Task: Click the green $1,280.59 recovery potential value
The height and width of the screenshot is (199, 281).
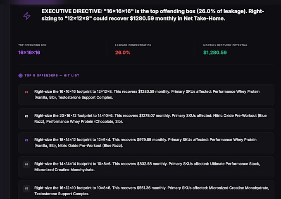Action: click(215, 53)
